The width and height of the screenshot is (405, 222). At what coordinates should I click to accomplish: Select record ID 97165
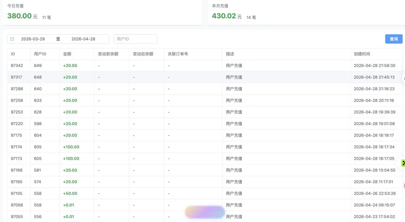tap(17, 182)
